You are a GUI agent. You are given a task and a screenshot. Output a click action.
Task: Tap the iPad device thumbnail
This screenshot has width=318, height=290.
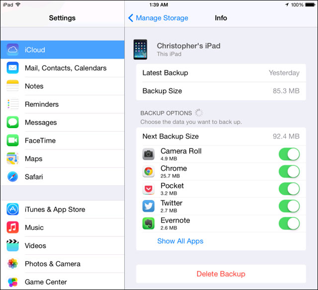point(140,50)
